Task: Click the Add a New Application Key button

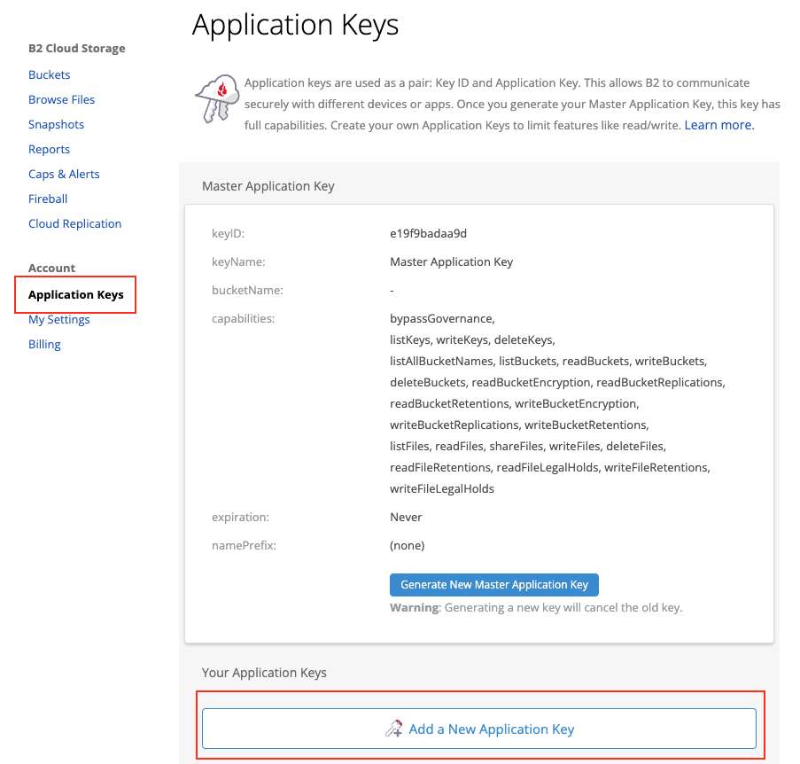Action: [479, 729]
